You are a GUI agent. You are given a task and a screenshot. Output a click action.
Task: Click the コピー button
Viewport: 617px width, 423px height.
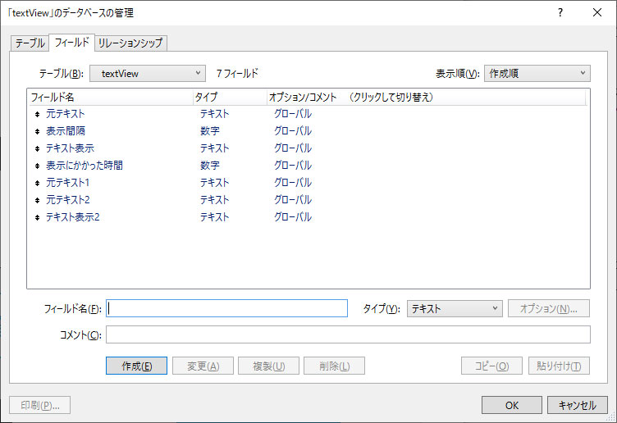(491, 366)
